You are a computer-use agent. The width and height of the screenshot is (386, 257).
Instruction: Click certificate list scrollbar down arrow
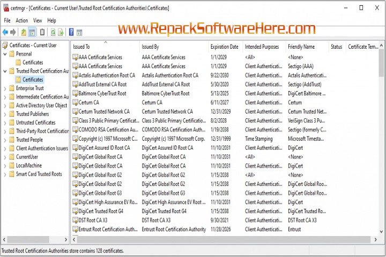pos(381,231)
